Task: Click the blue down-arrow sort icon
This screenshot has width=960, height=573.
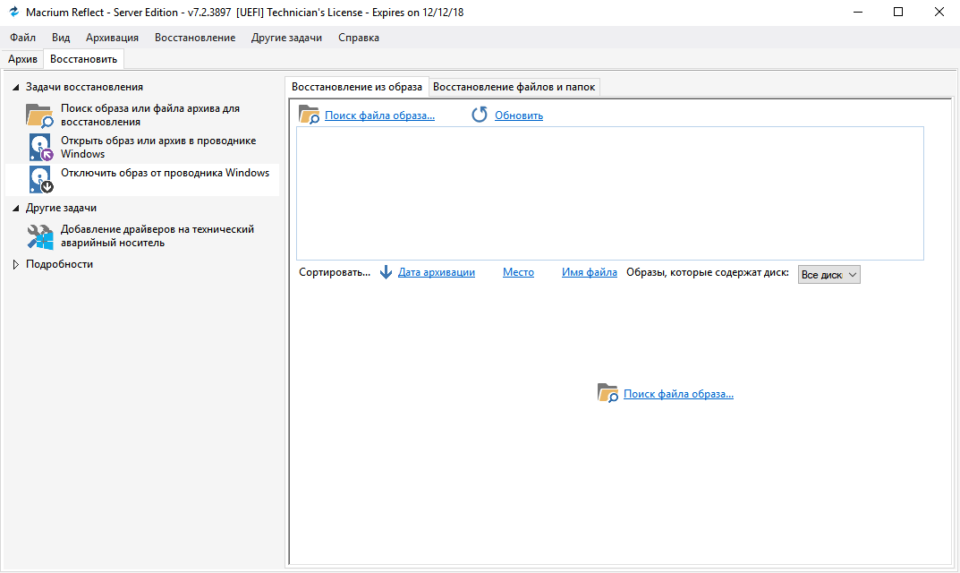Action: [x=386, y=272]
